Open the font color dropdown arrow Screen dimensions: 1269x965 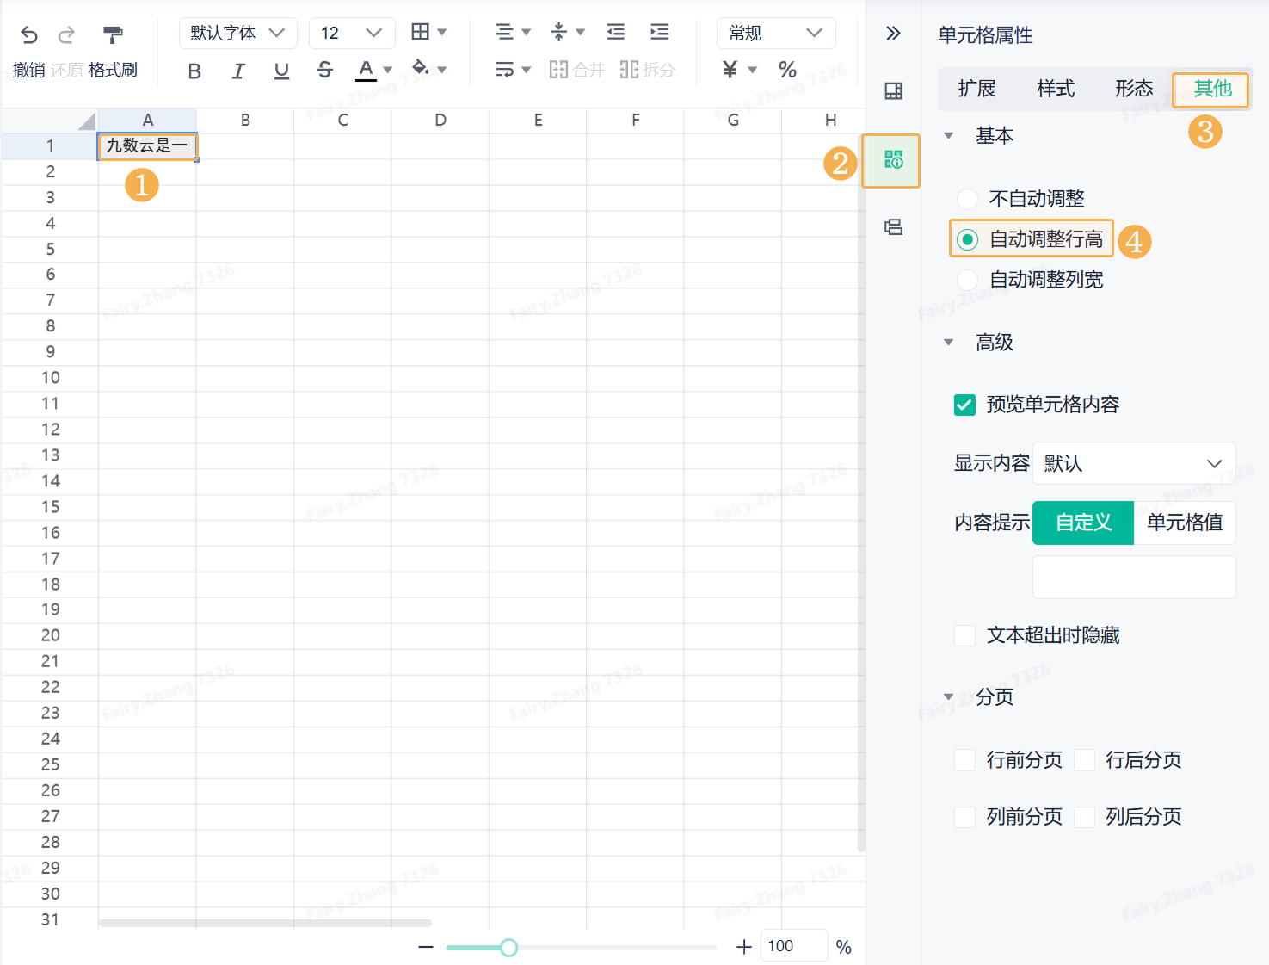pyautogui.click(x=388, y=70)
